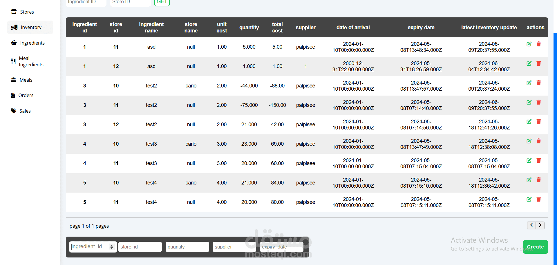Viewport: 557px width, 265px height.
Task: Delete the asd row for store 12
Action: tap(539, 63)
